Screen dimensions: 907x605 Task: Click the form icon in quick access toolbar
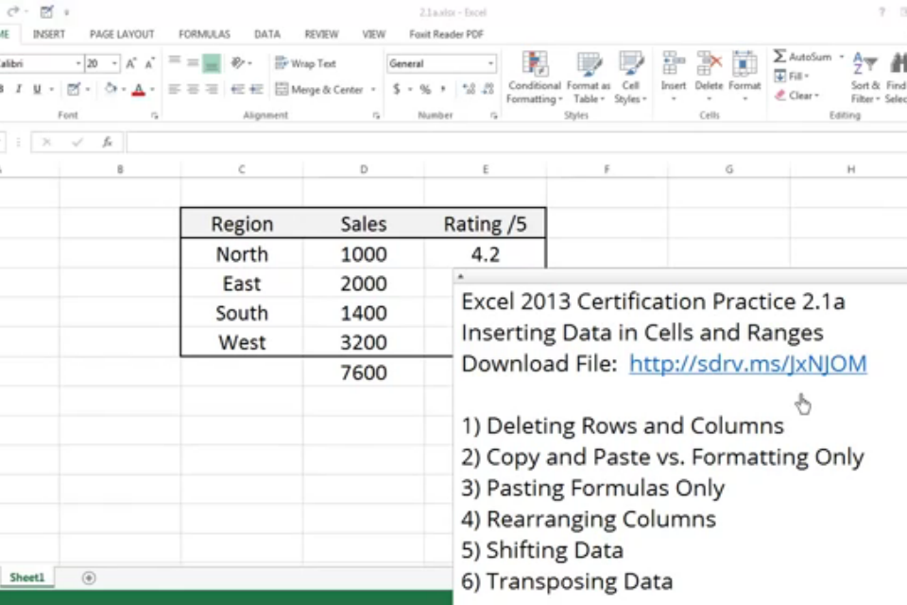pos(47,11)
